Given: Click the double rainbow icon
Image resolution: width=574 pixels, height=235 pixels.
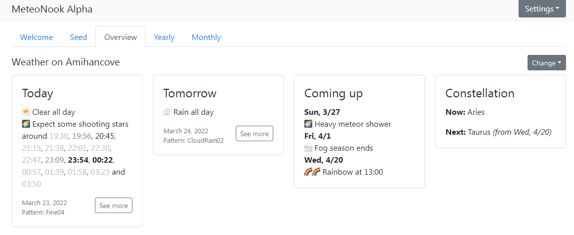Looking at the screenshot, I should [312, 172].
